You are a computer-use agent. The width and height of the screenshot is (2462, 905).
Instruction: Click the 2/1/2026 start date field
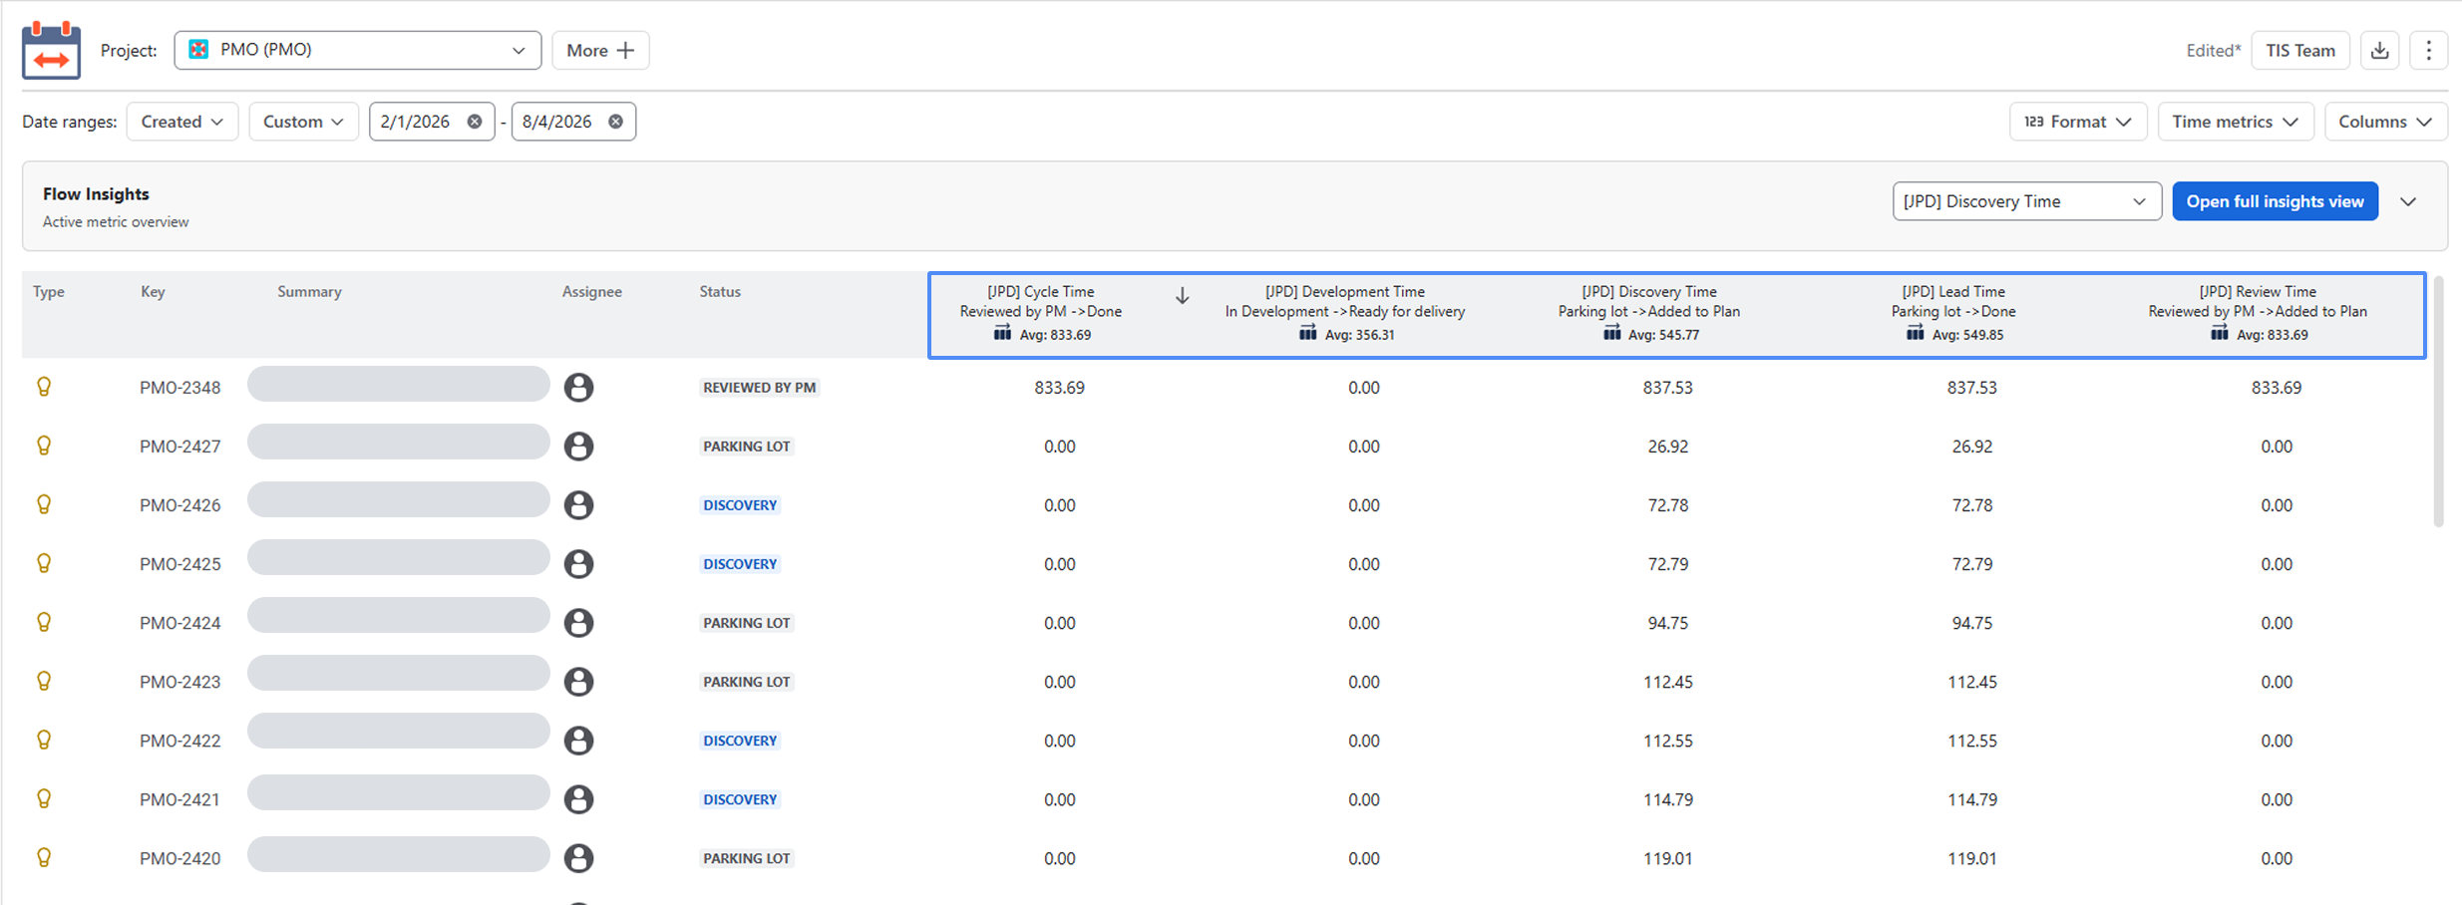(x=432, y=122)
